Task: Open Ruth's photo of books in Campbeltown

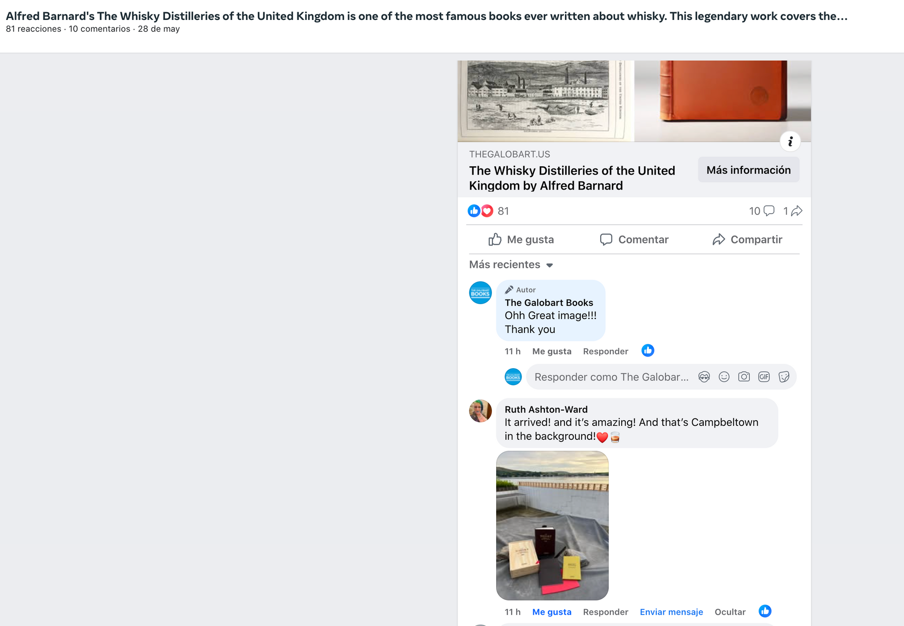Action: pyautogui.click(x=552, y=525)
